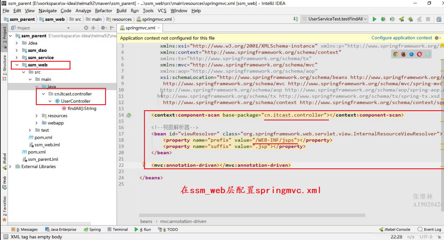Collapse all nodes in the Project panel
The height and width of the screenshot is (240, 444).
click(x=93, y=28)
